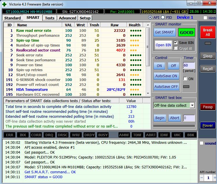Click the SMART test progress bar
Image resolution: width=217 pixels, height=184 pixels.
coord(174,126)
